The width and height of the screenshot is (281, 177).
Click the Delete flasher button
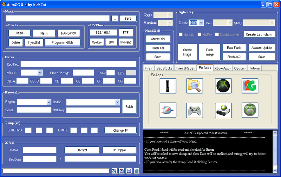(x=16, y=42)
